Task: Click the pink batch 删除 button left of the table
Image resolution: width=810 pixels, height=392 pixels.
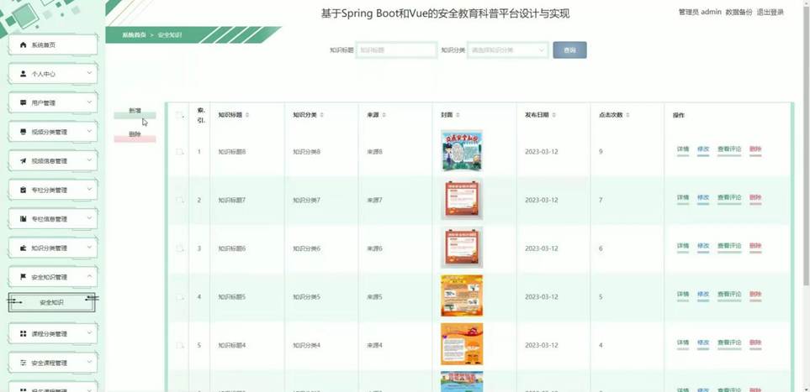Action: tap(135, 136)
